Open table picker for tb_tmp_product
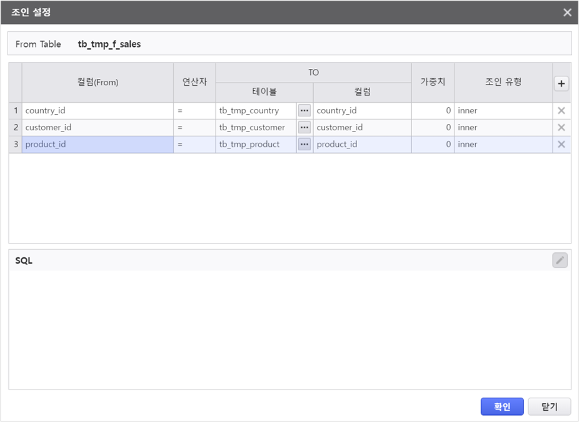579x422 pixels. pos(305,144)
